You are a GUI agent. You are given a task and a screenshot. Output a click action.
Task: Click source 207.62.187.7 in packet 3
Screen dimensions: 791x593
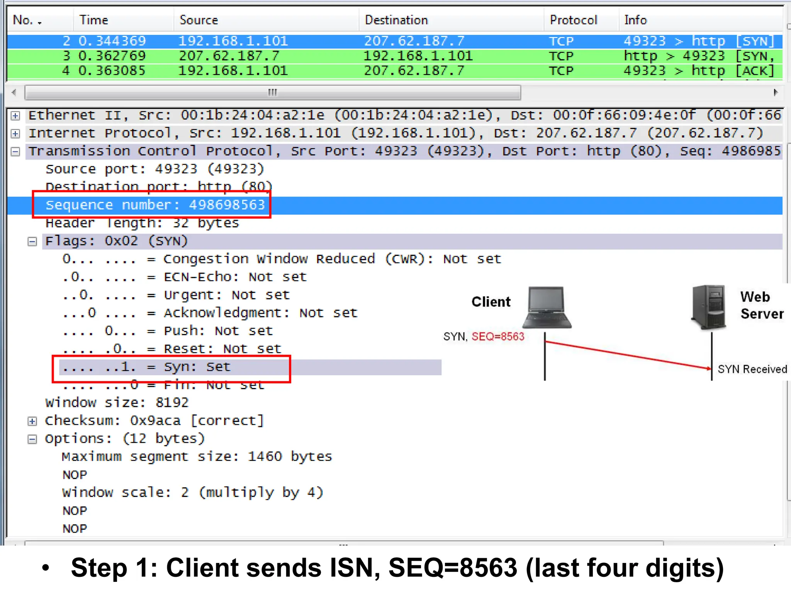coord(229,56)
